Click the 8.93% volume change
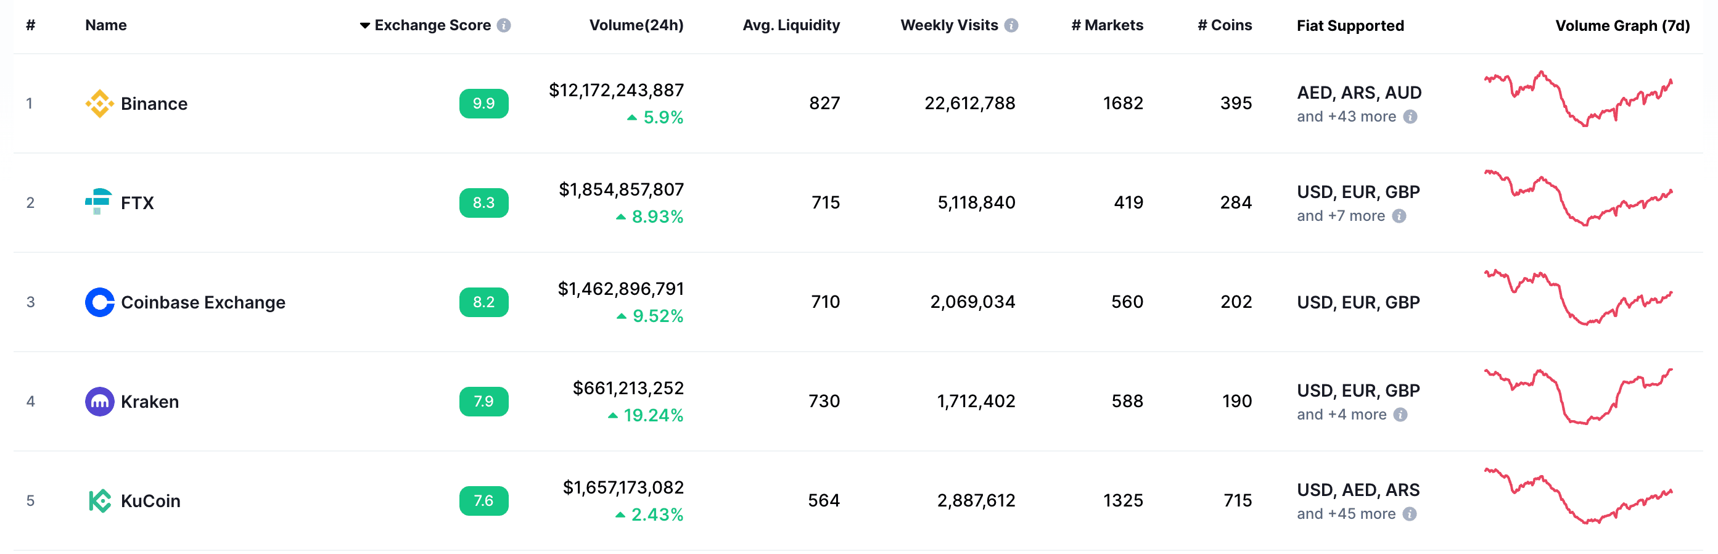This screenshot has width=1718, height=554. coord(649,217)
